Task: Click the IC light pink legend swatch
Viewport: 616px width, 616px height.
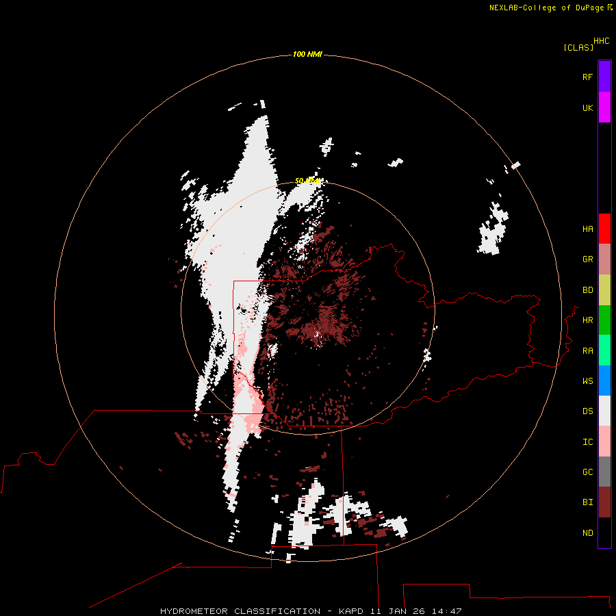Action: [604, 441]
